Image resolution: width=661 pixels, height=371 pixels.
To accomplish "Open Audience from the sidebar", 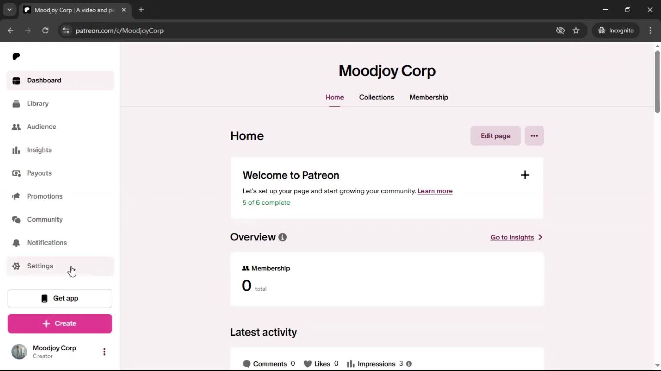I will (41, 127).
